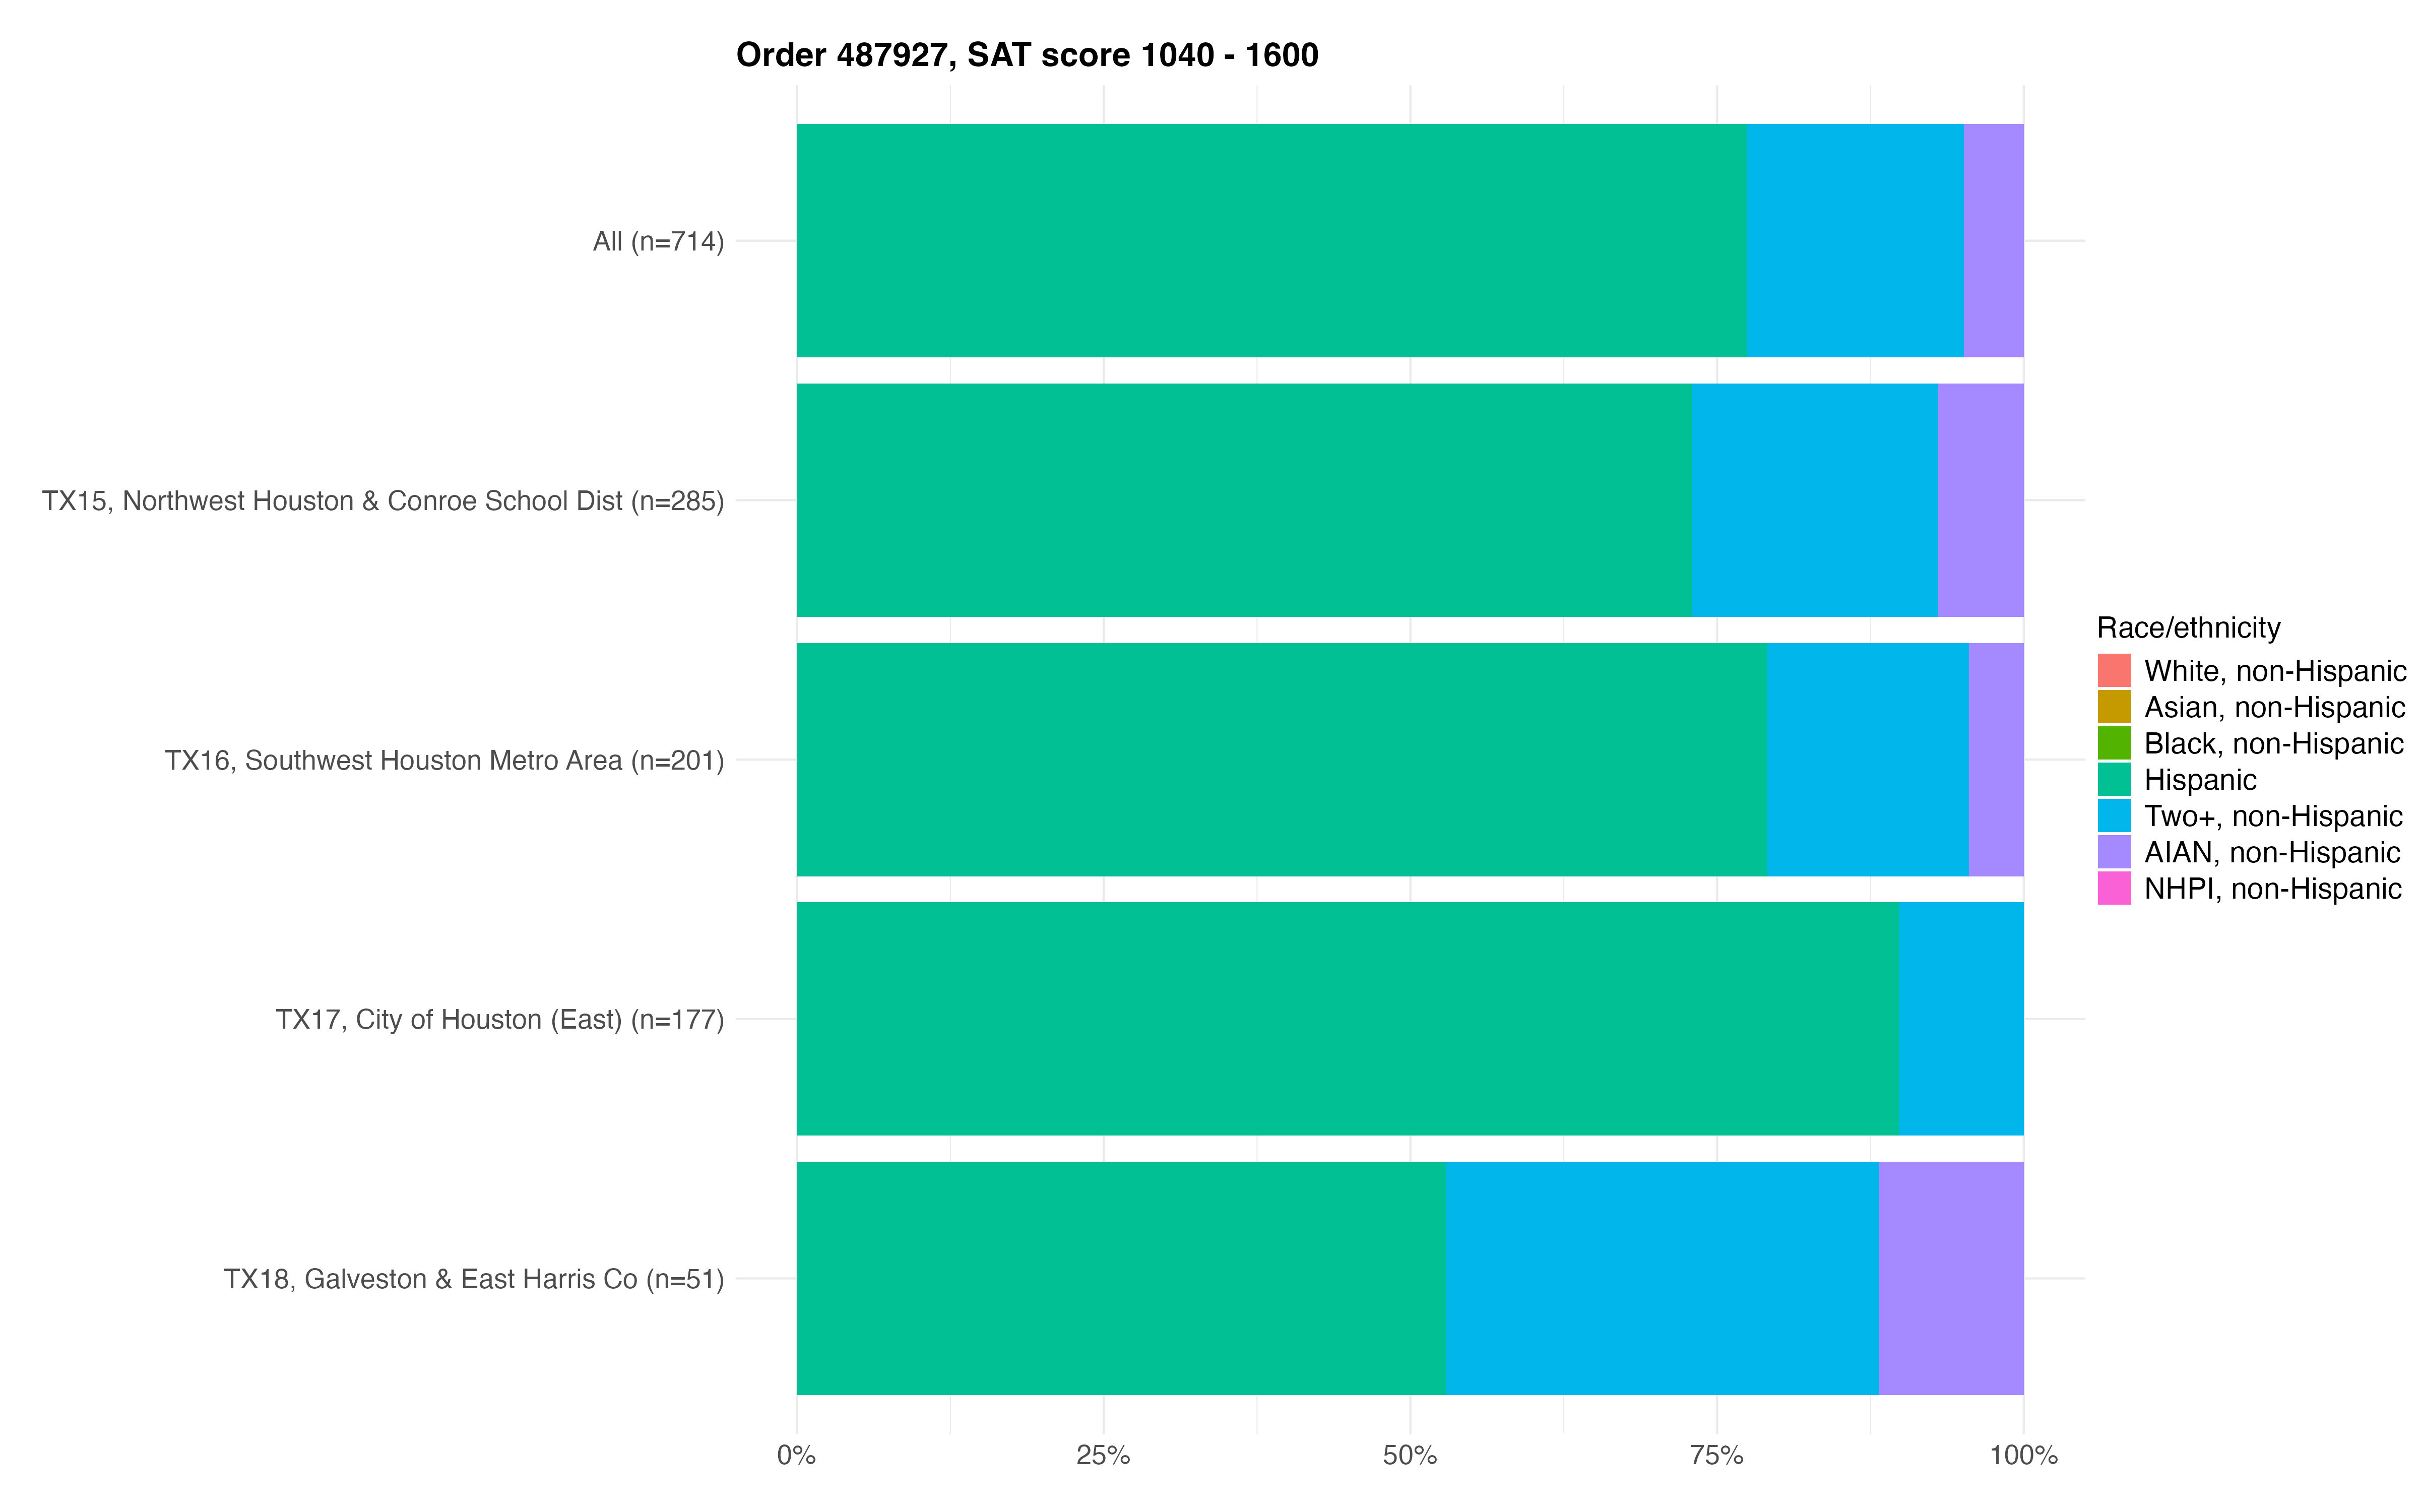Select the TX17 City of Houston (East) label
Viewport: 2419px width, 1512px height.
pos(500,1020)
